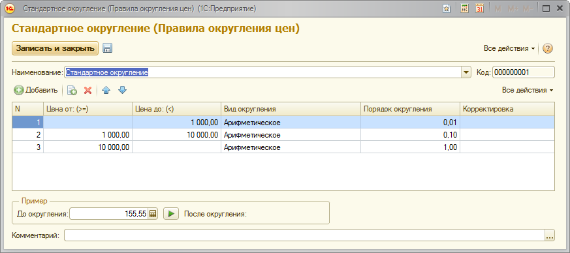Click the floppy disk save icon
The height and width of the screenshot is (253, 570).
click(x=107, y=48)
